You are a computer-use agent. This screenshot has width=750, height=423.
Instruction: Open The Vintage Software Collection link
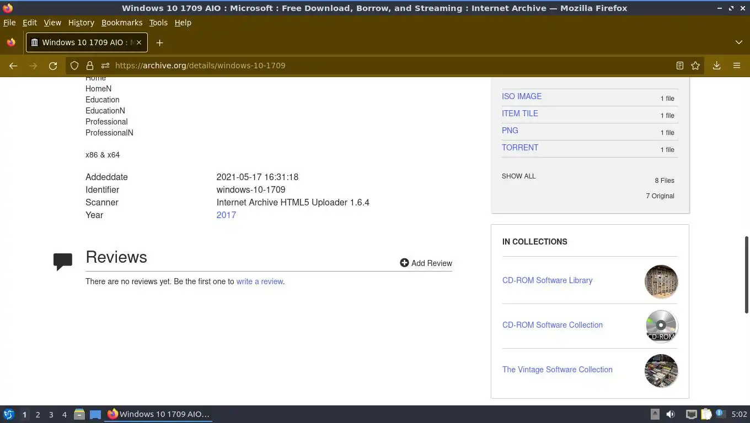pyautogui.click(x=558, y=370)
